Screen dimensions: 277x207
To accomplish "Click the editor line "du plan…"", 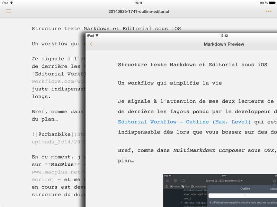I will (x=45, y=119).
